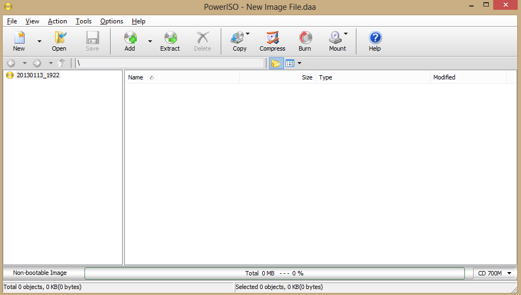Click the New image toolbar icon
The width and height of the screenshot is (521, 295).
(19, 38)
